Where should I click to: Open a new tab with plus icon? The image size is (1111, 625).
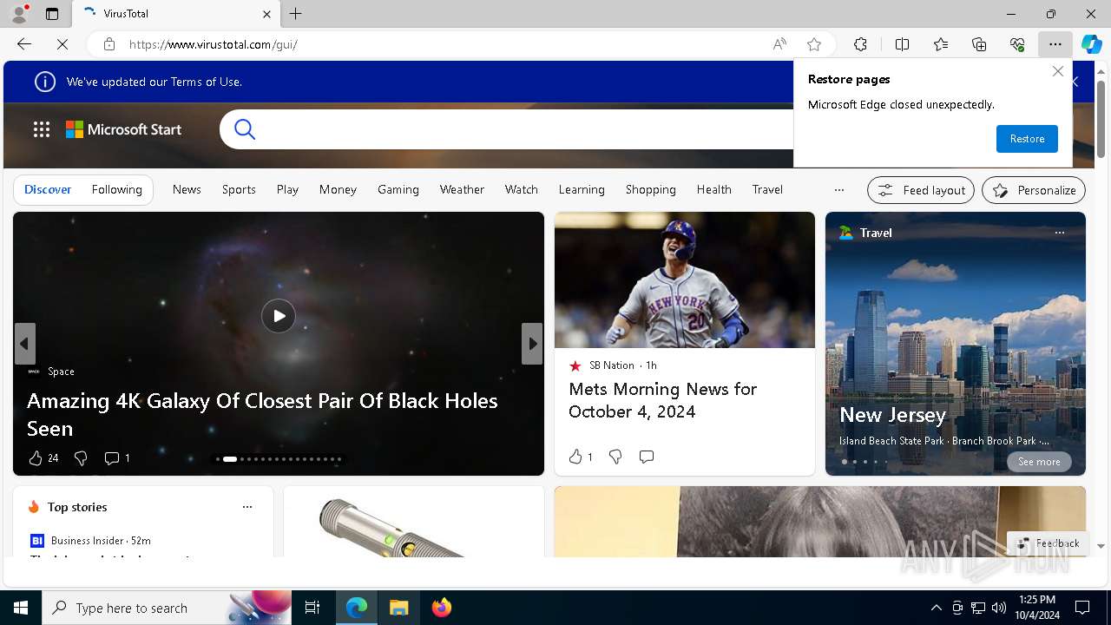tap(296, 14)
